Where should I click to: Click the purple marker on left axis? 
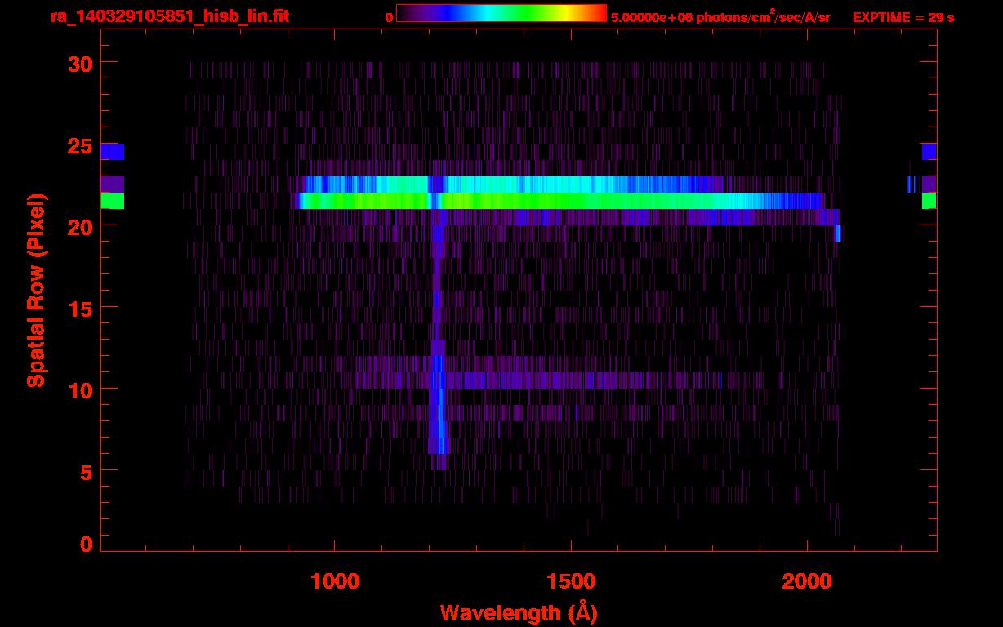click(x=112, y=185)
